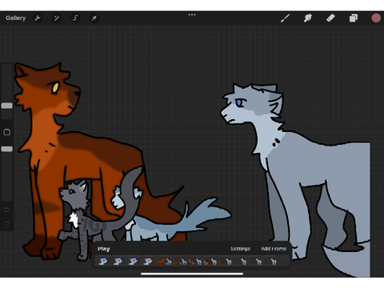
Task: Return to the Gallery
Action: 16,18
